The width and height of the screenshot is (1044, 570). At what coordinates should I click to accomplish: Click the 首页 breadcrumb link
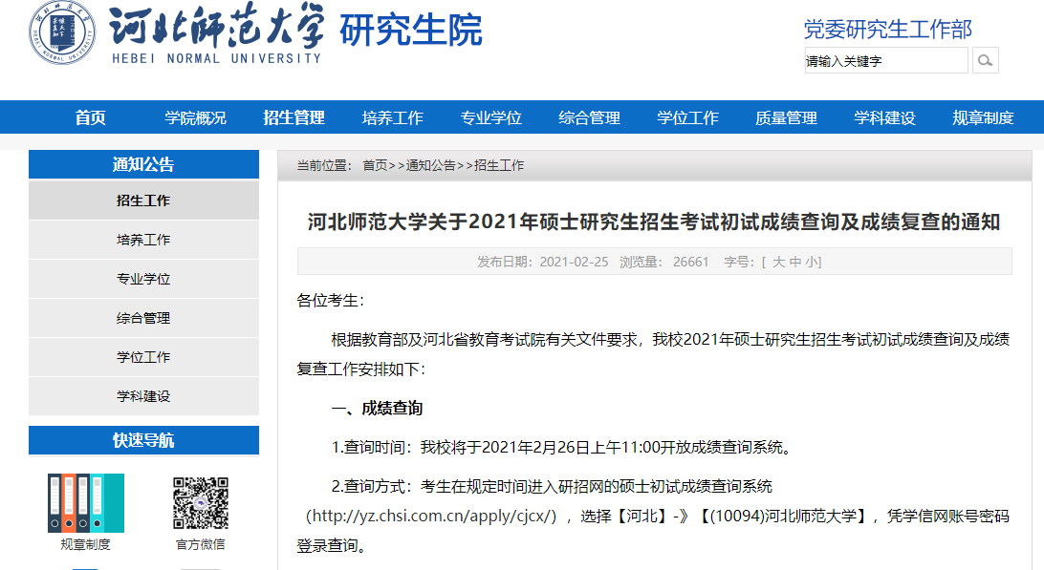pos(375,165)
